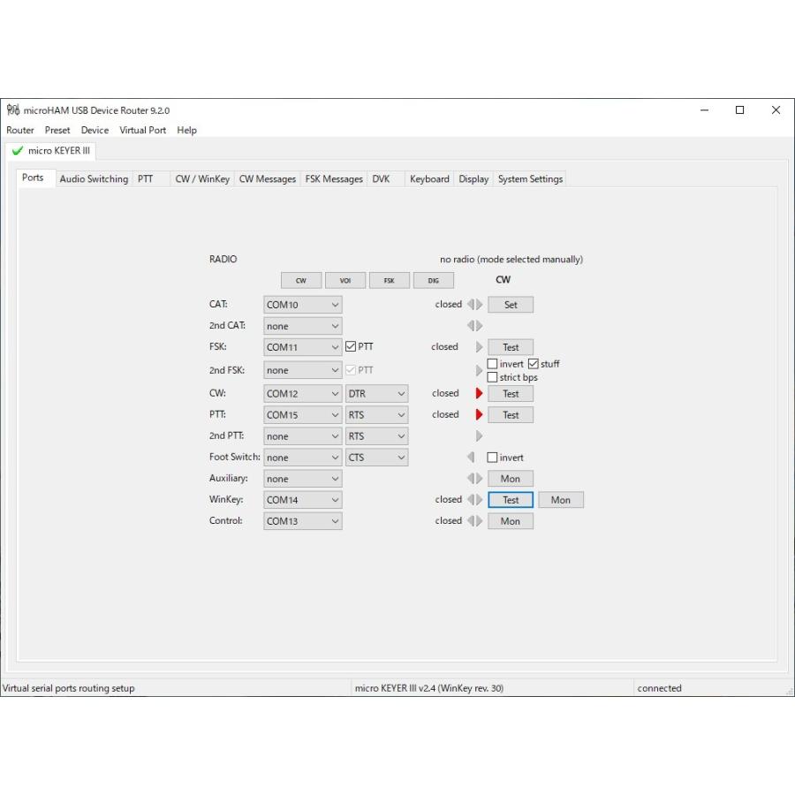Uncheck the stuff checkbox
The height and width of the screenshot is (795, 795).
533,364
